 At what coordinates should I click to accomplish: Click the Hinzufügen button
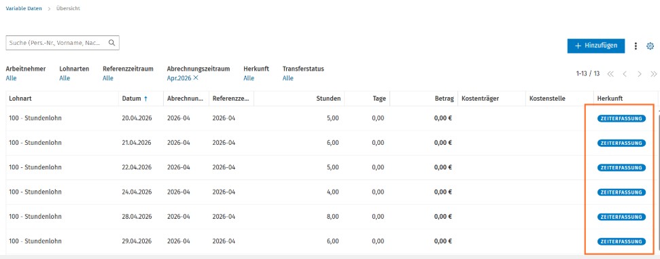pos(595,46)
